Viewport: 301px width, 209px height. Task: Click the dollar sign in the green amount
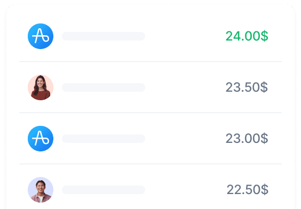click(264, 36)
